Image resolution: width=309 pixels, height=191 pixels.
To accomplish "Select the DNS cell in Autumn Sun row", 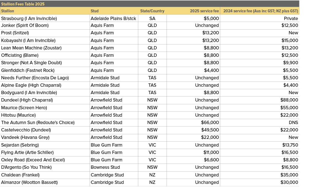I will tap(294, 122).
